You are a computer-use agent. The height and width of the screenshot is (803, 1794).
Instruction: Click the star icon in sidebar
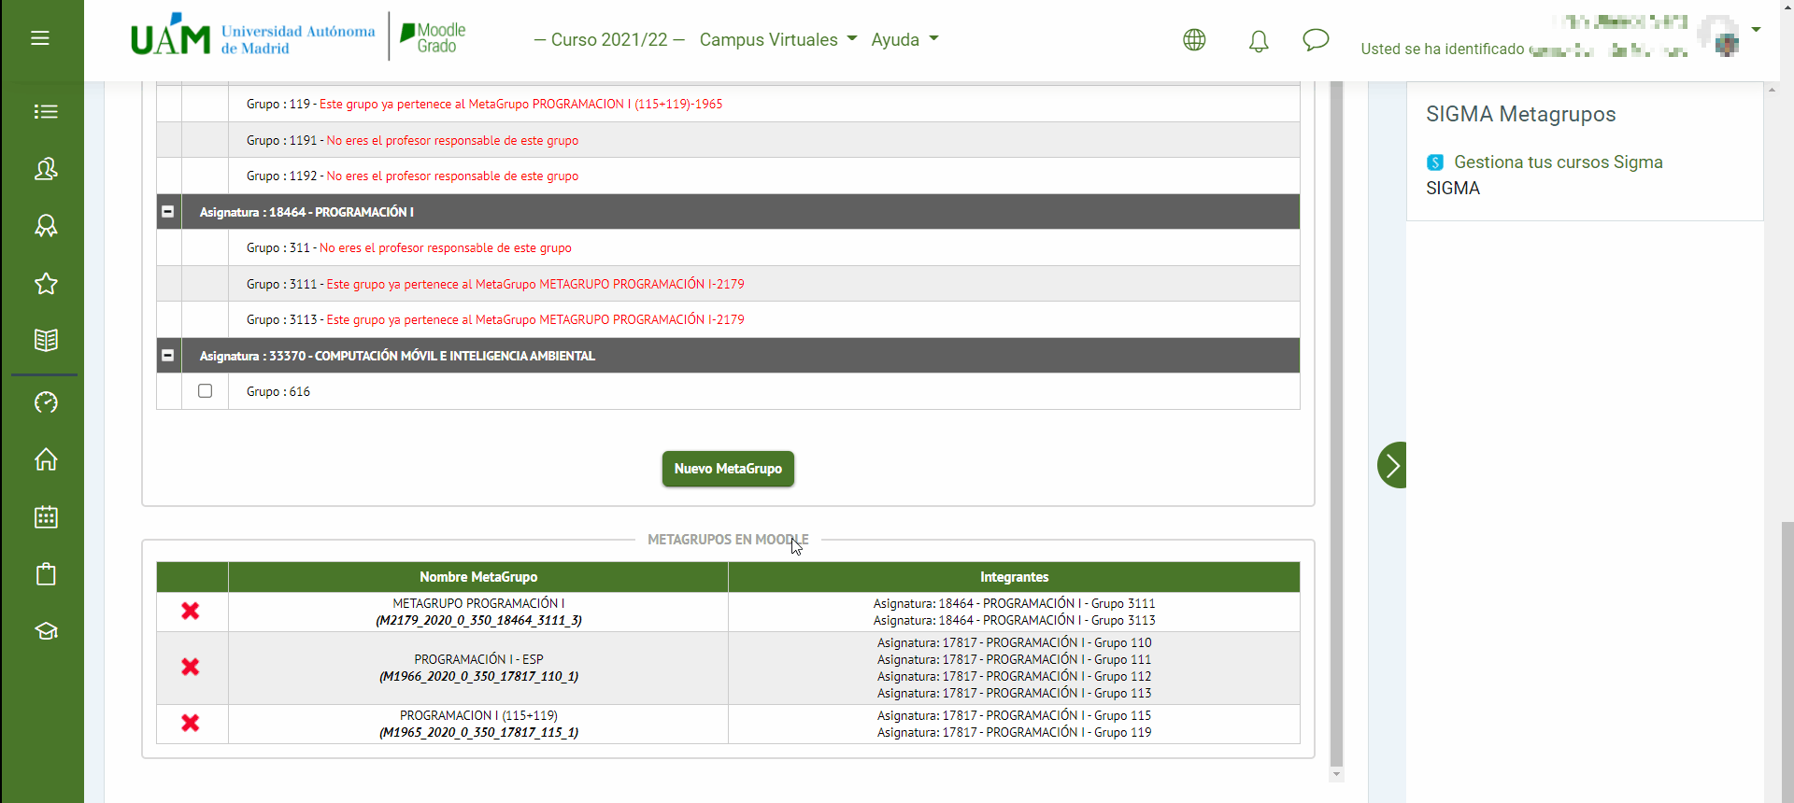pos(46,284)
